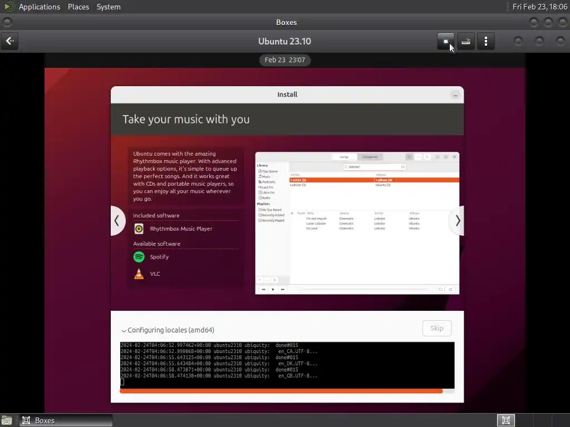Click the search field in Rhythmbox screenshot
This screenshot has height=427, width=570.
(x=375, y=167)
